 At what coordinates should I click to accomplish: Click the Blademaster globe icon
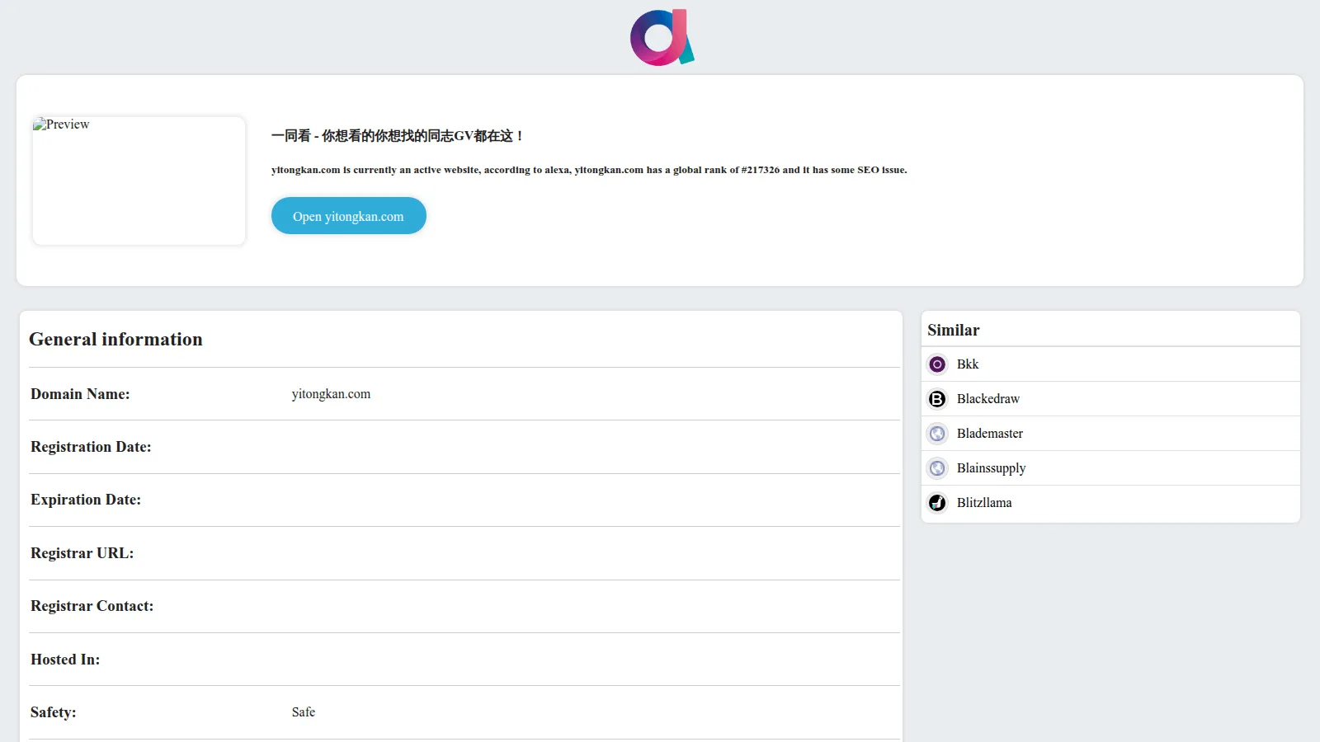click(x=937, y=434)
